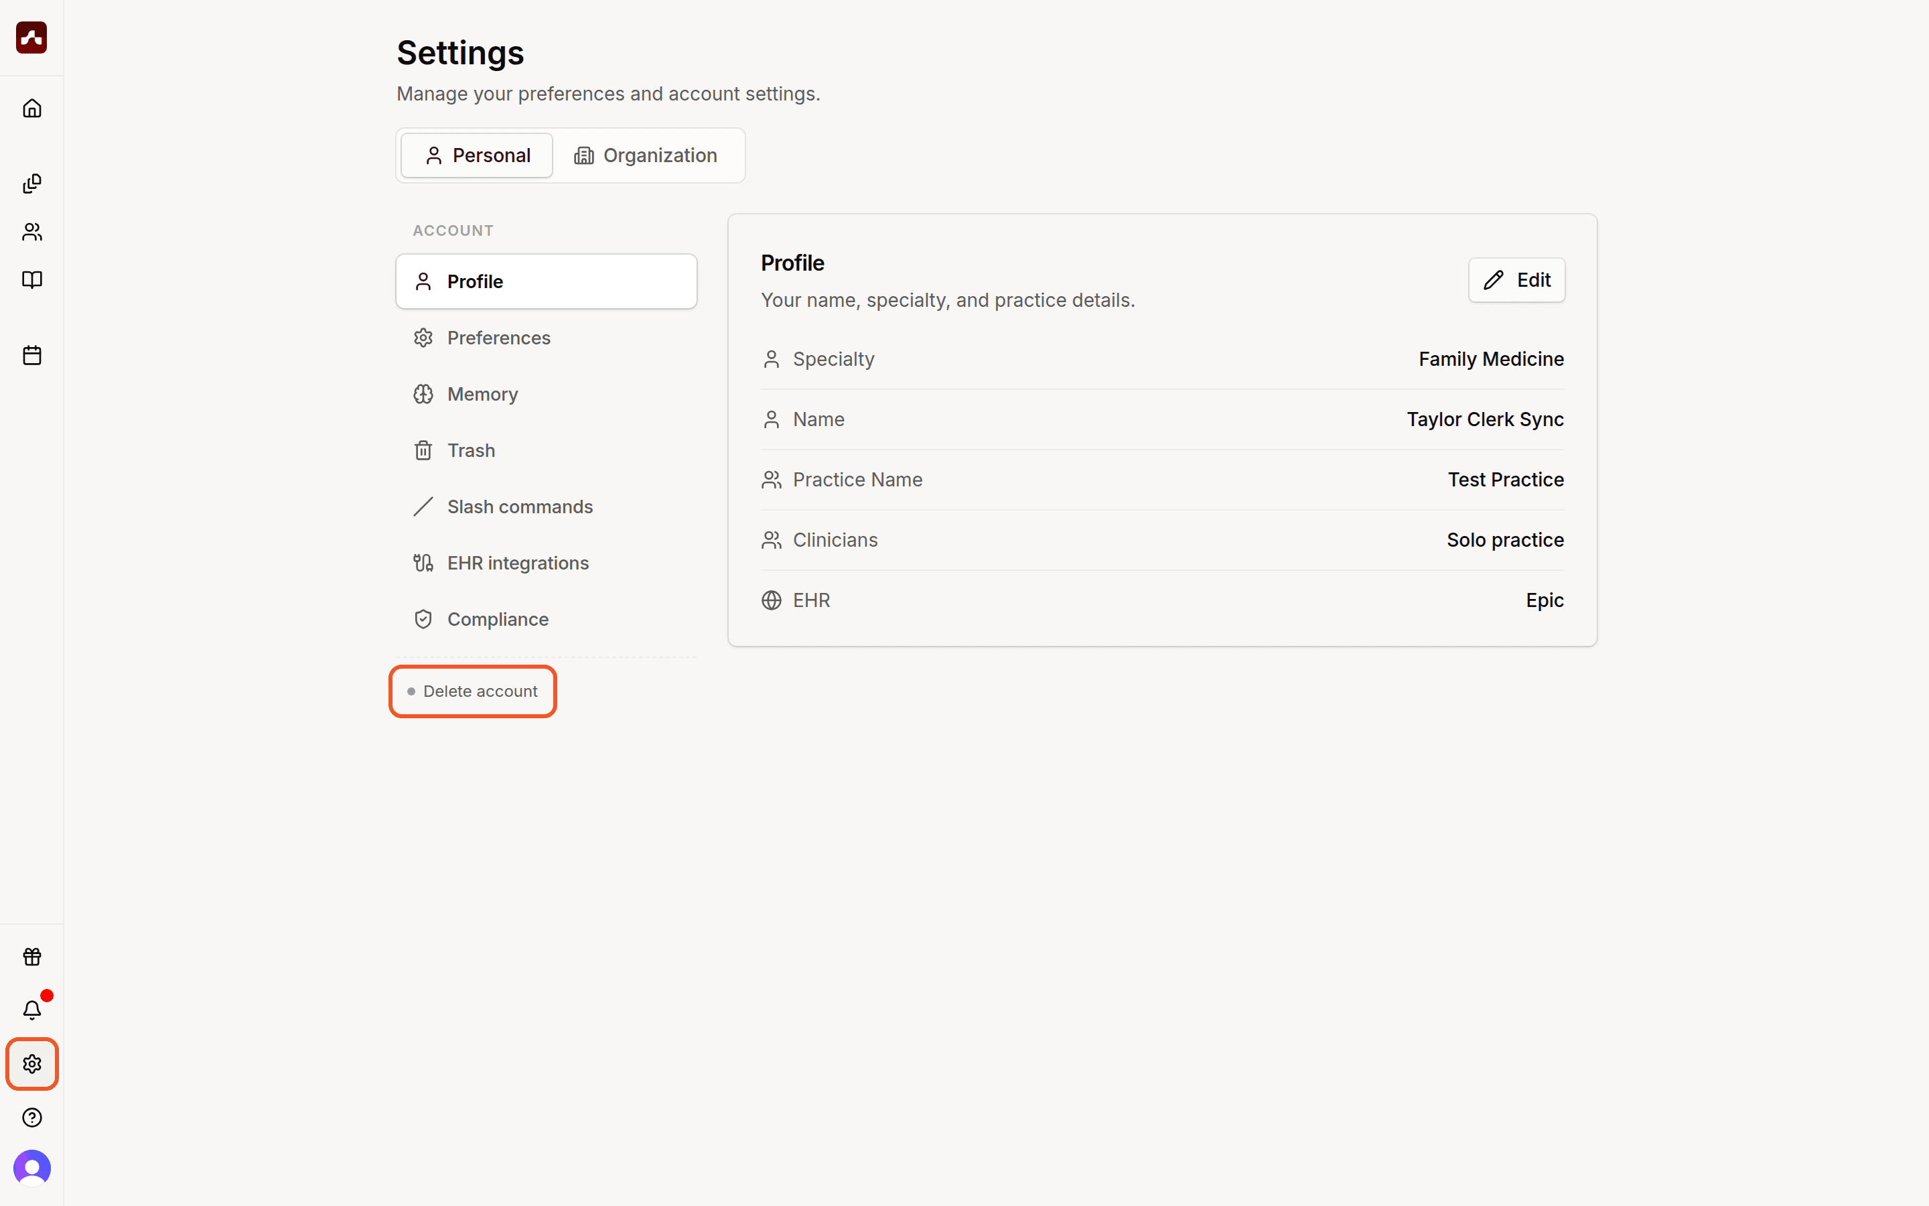Click the Epic EHR value

pos(1544,600)
